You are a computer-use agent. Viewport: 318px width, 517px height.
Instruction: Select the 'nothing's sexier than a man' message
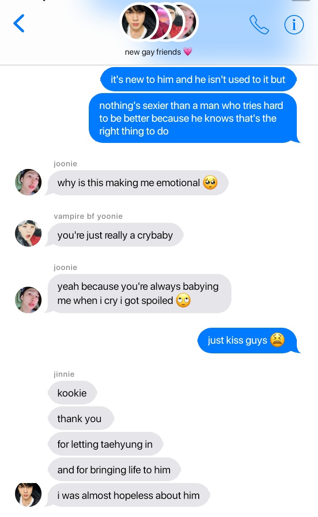[x=193, y=118]
